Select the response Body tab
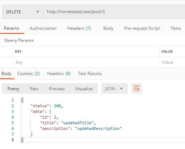185x149 pixels. tap(6, 74)
